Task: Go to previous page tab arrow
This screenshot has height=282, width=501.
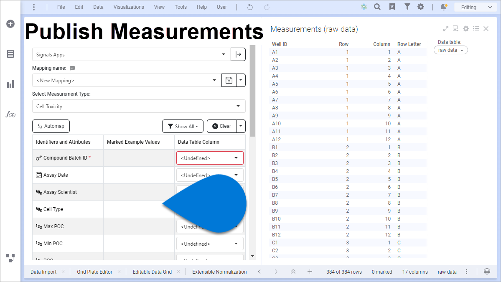Action: point(259,272)
